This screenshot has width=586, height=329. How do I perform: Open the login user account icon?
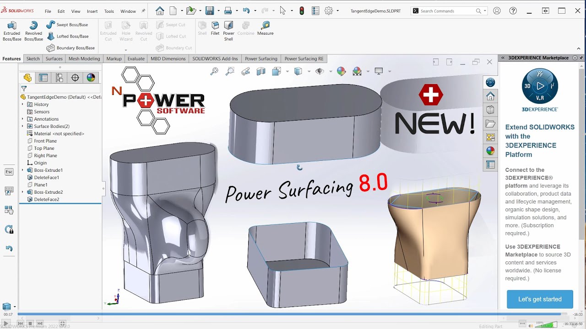coord(497,11)
